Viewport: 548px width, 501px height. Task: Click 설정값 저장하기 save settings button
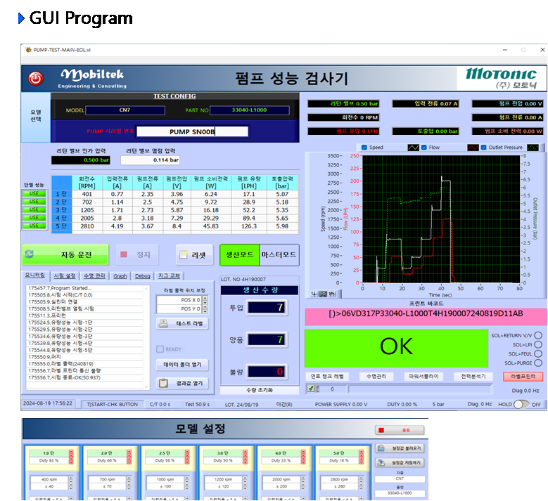pos(400,462)
